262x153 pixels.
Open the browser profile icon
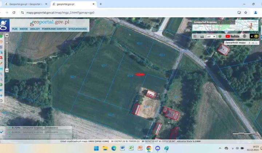255,12
